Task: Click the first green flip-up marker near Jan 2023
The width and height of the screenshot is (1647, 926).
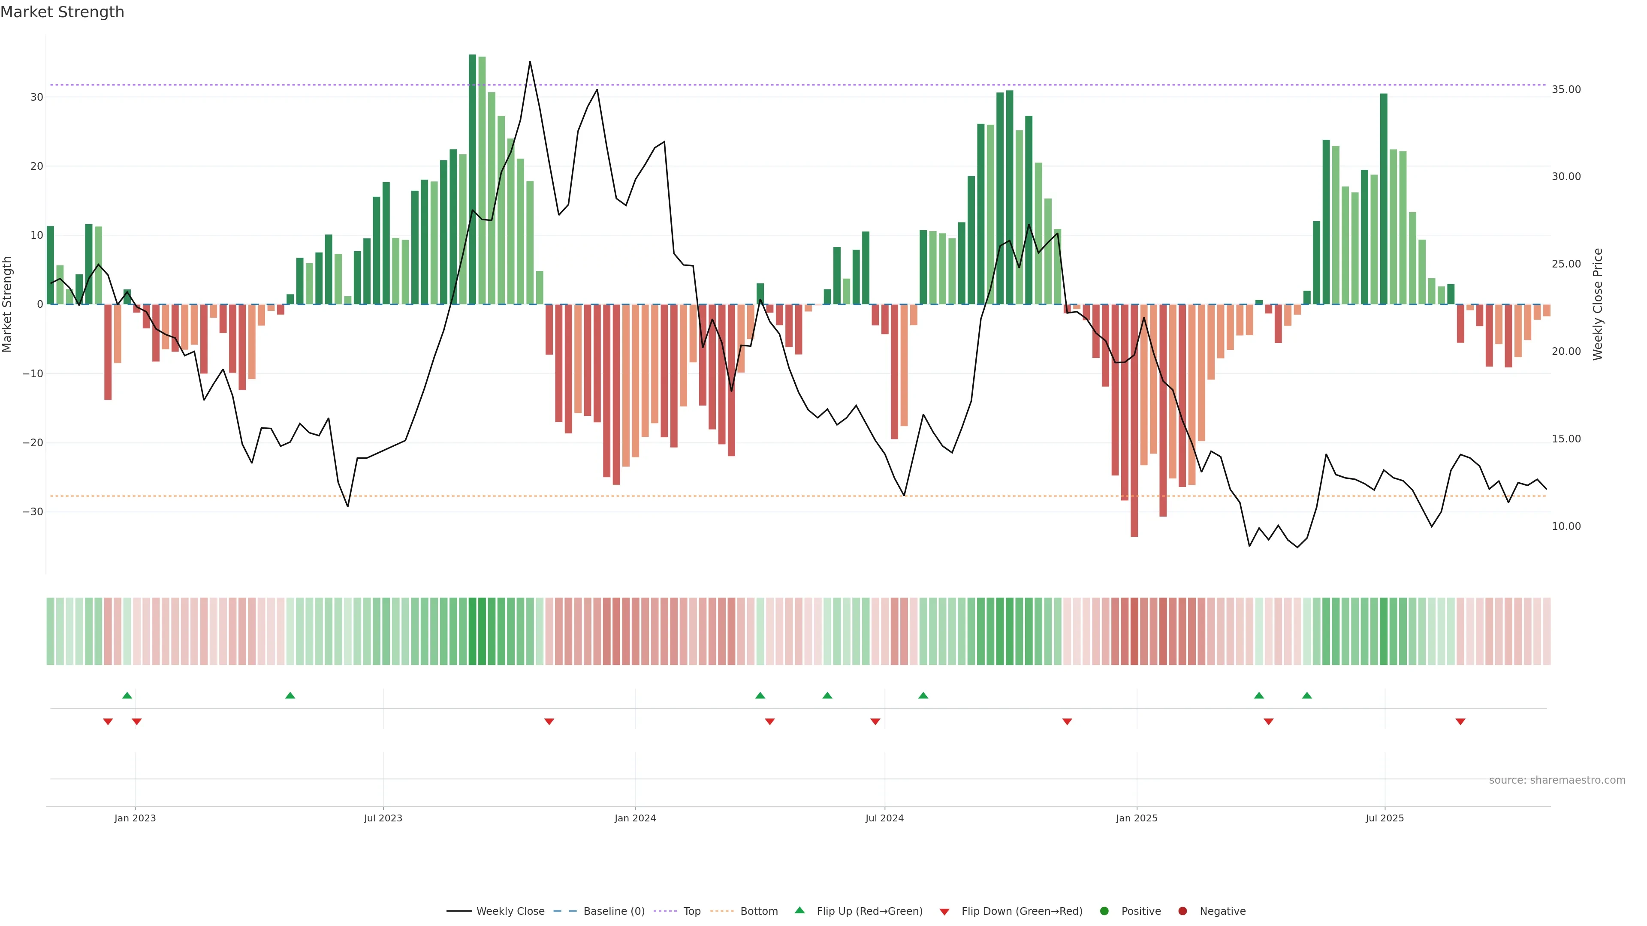Action: 127,695
